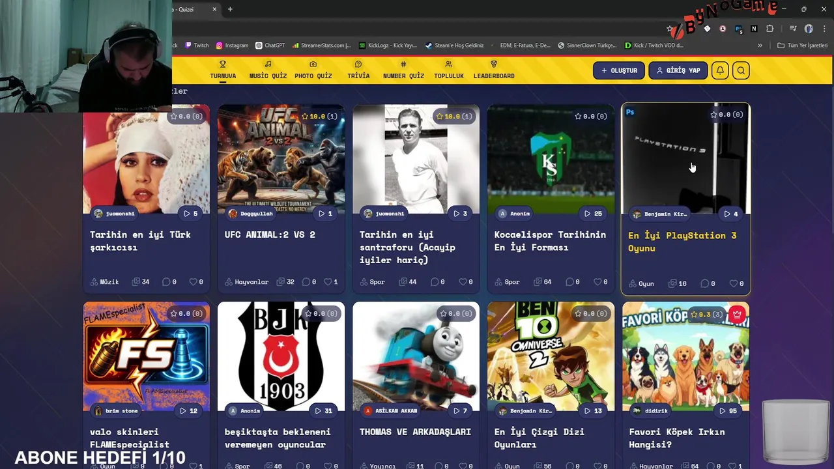
Task: Click Müzik category on Türk şarkıcısı card
Action: pos(104,282)
